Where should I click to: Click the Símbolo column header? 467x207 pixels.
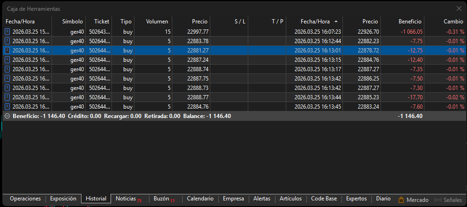[73, 22]
